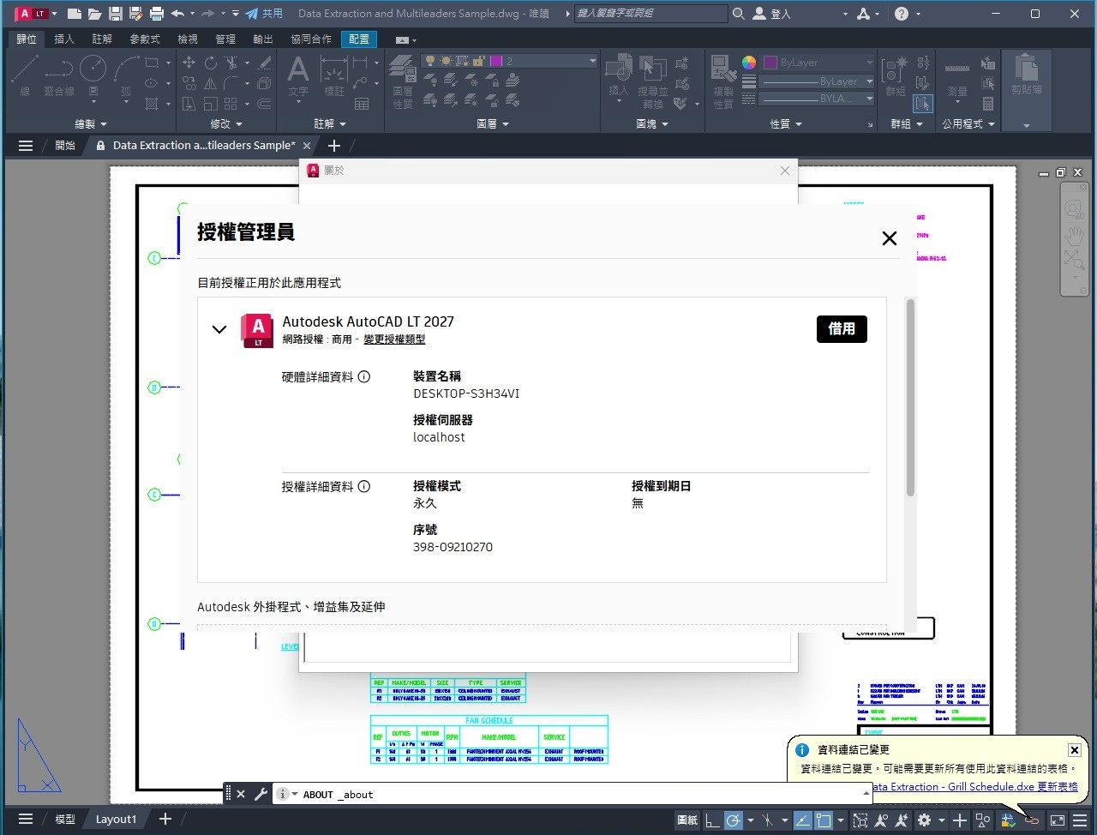The image size is (1097, 835).
Task: Toggle ortho mode in status bar
Action: point(712,820)
